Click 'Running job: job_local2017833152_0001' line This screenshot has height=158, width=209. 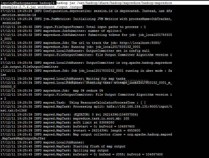70,47
